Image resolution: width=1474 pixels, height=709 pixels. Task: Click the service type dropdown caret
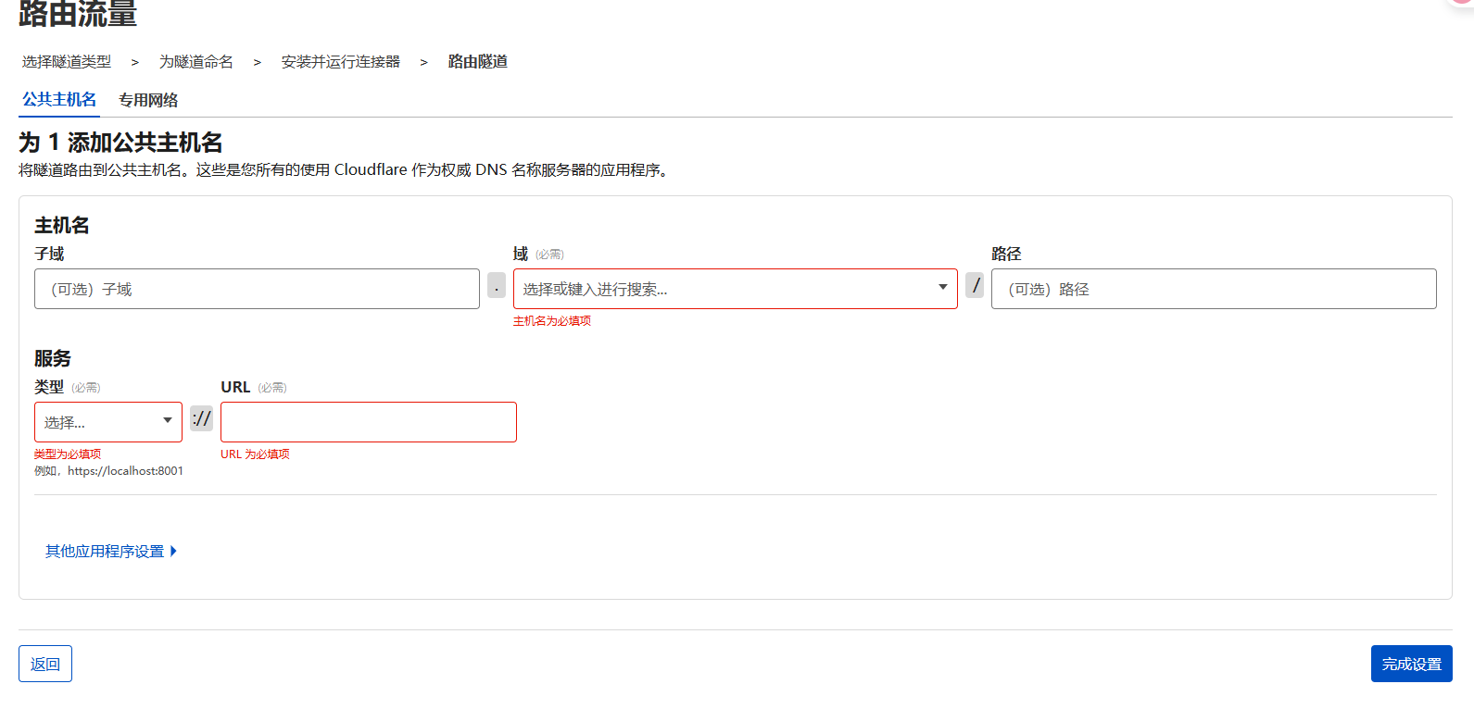coord(168,421)
